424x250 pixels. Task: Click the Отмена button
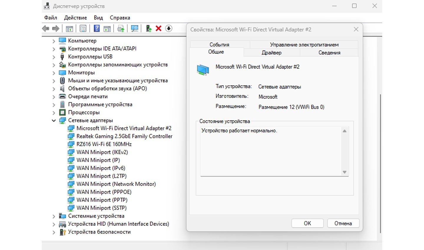pos(343,223)
